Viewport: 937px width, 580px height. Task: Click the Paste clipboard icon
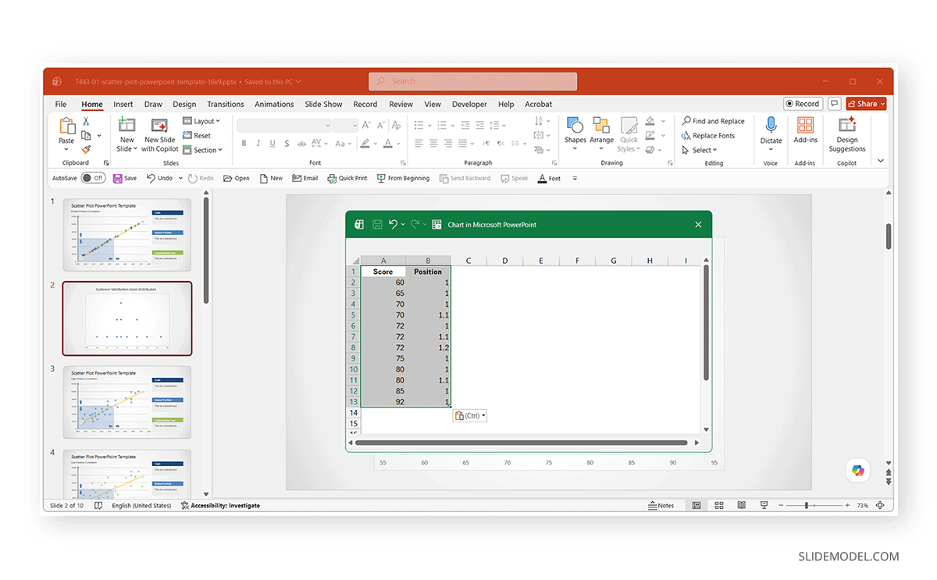click(x=66, y=126)
